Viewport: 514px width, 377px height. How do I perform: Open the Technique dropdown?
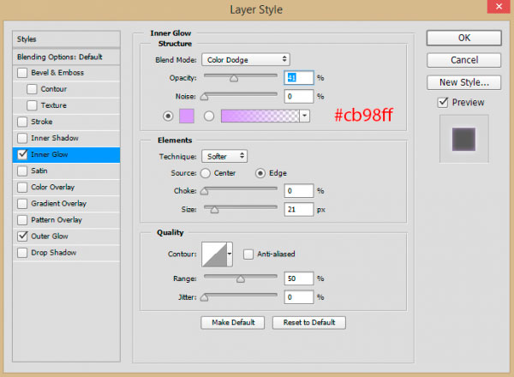point(224,157)
